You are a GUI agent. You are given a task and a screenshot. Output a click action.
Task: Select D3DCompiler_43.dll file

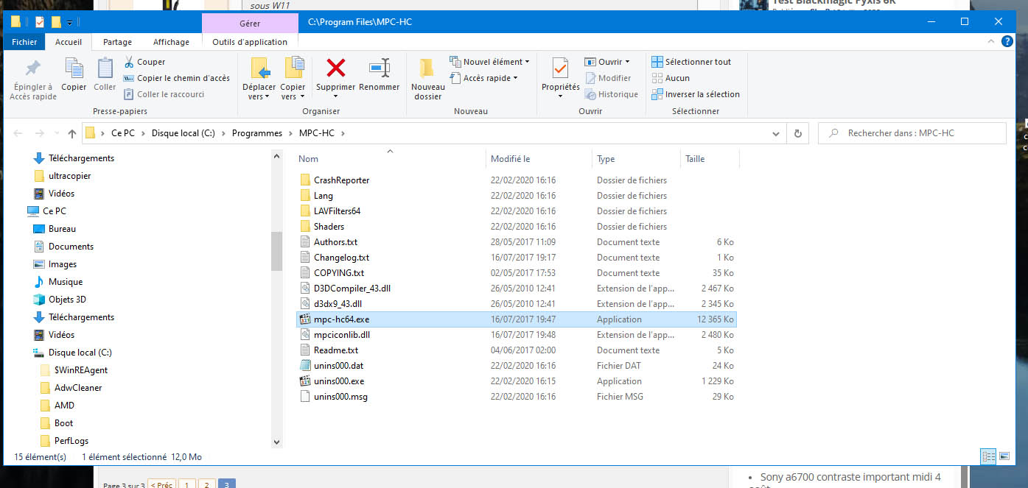tap(352, 289)
